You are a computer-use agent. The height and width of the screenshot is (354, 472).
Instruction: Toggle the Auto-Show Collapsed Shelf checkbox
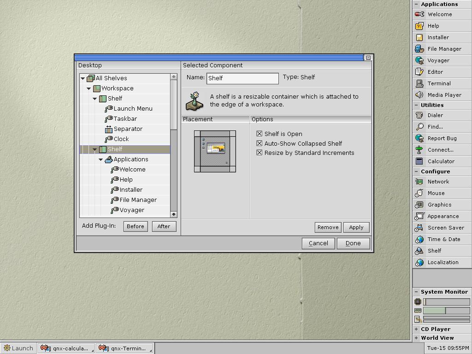click(x=260, y=143)
